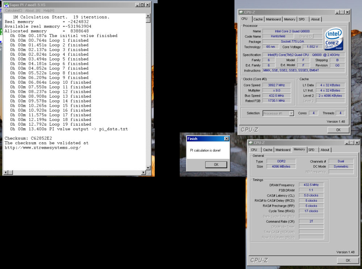Open Cache tab in lower CPU-Z window

tap(267, 150)
